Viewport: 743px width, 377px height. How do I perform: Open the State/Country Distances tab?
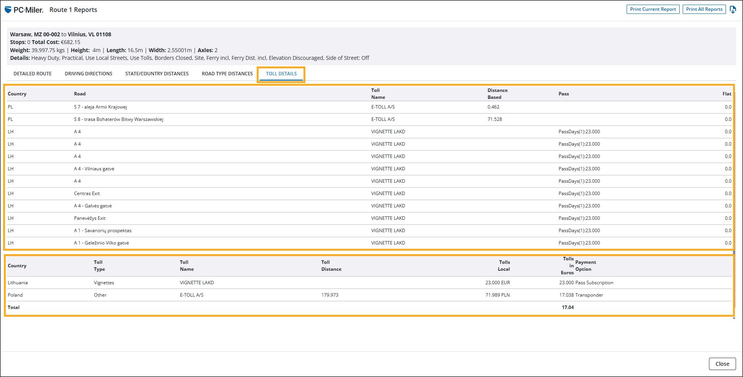pos(157,74)
